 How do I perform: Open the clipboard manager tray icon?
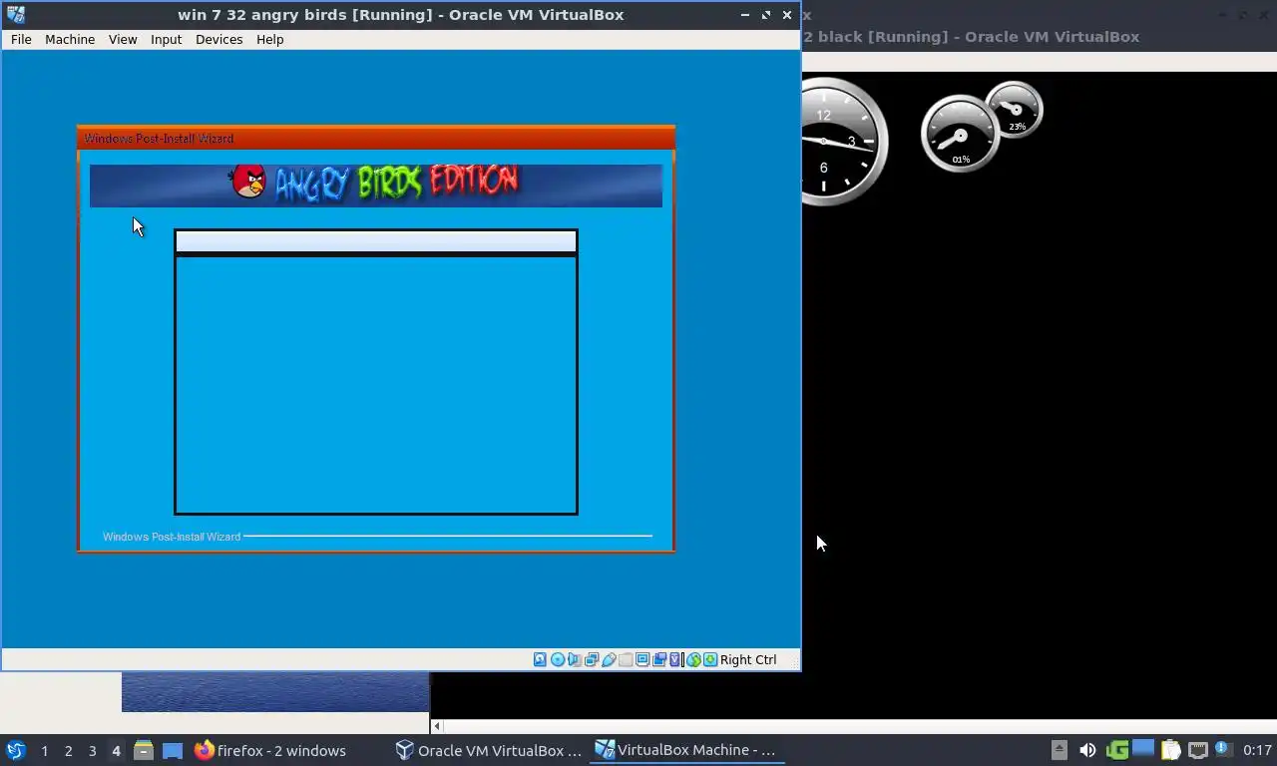tap(1170, 750)
